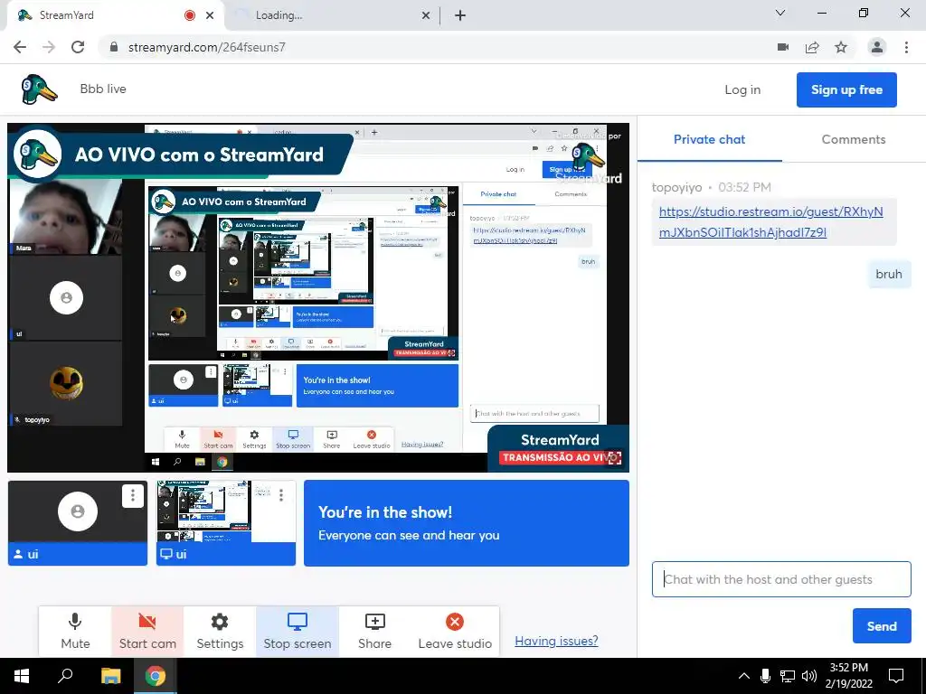Open the Share option in toolbar
The image size is (926, 694).
(374, 631)
